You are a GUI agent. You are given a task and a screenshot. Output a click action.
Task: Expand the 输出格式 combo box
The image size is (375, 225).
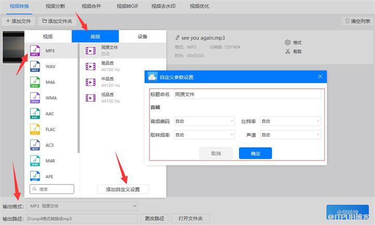[82, 206]
